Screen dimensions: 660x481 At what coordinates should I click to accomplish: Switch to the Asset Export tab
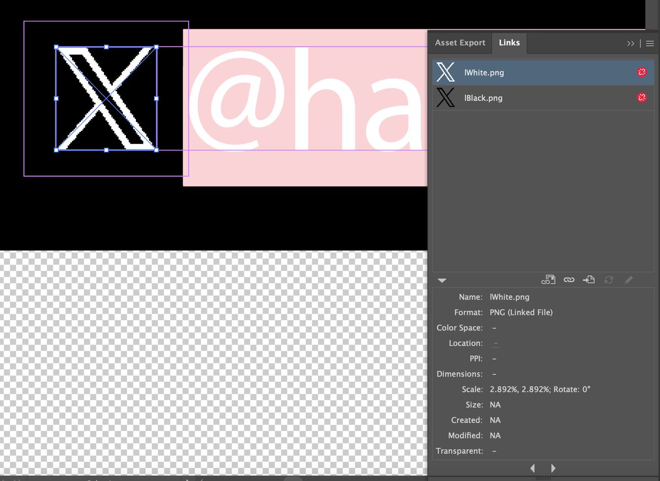[460, 42]
